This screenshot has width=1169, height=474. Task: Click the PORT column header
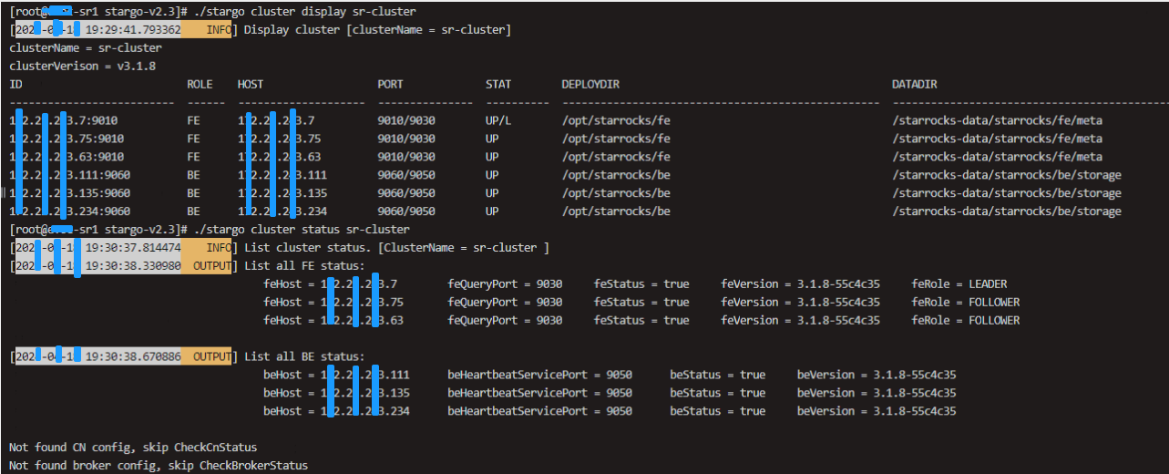click(x=391, y=84)
